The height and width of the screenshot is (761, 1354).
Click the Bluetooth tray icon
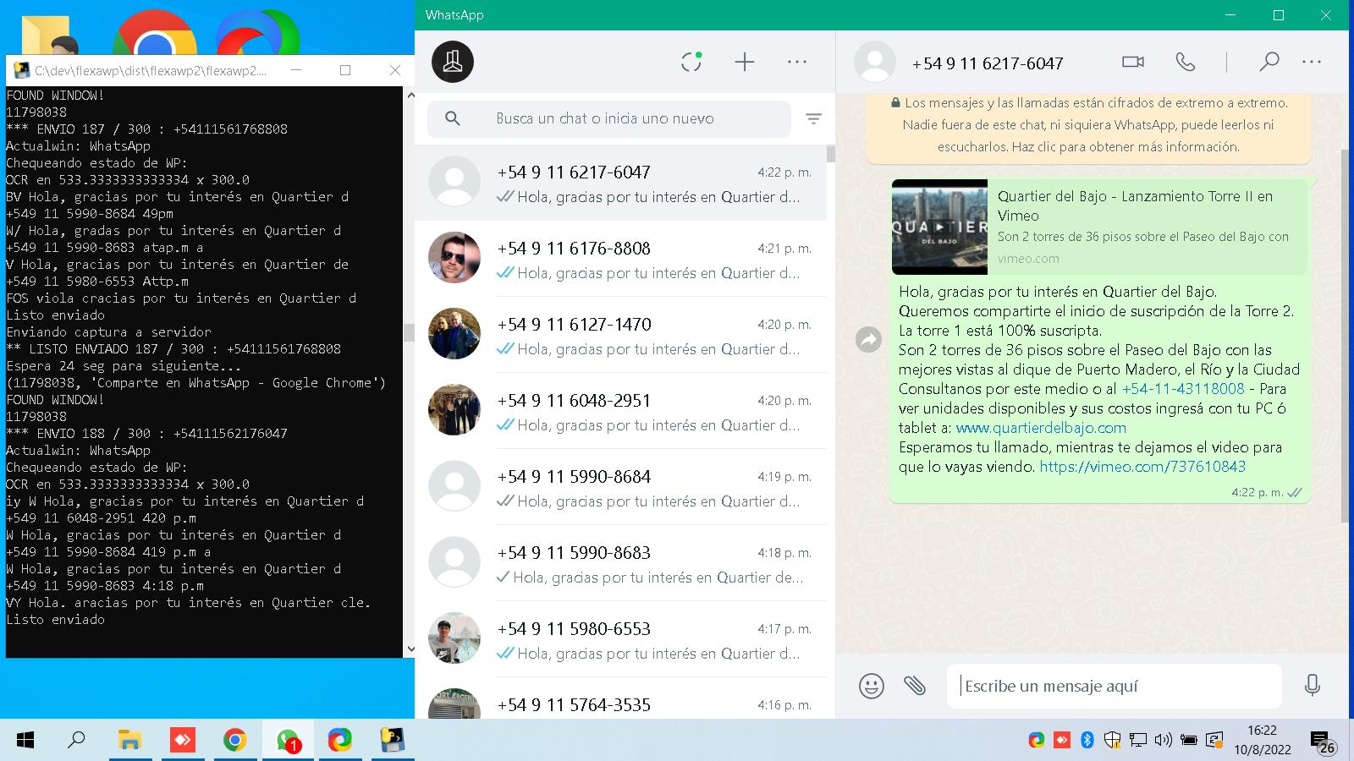pos(1087,741)
